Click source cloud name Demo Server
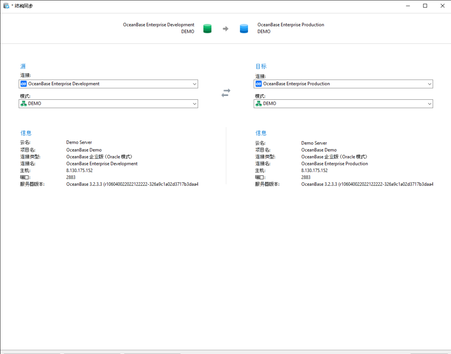Viewport: 451px width, 354px height. pos(79,142)
